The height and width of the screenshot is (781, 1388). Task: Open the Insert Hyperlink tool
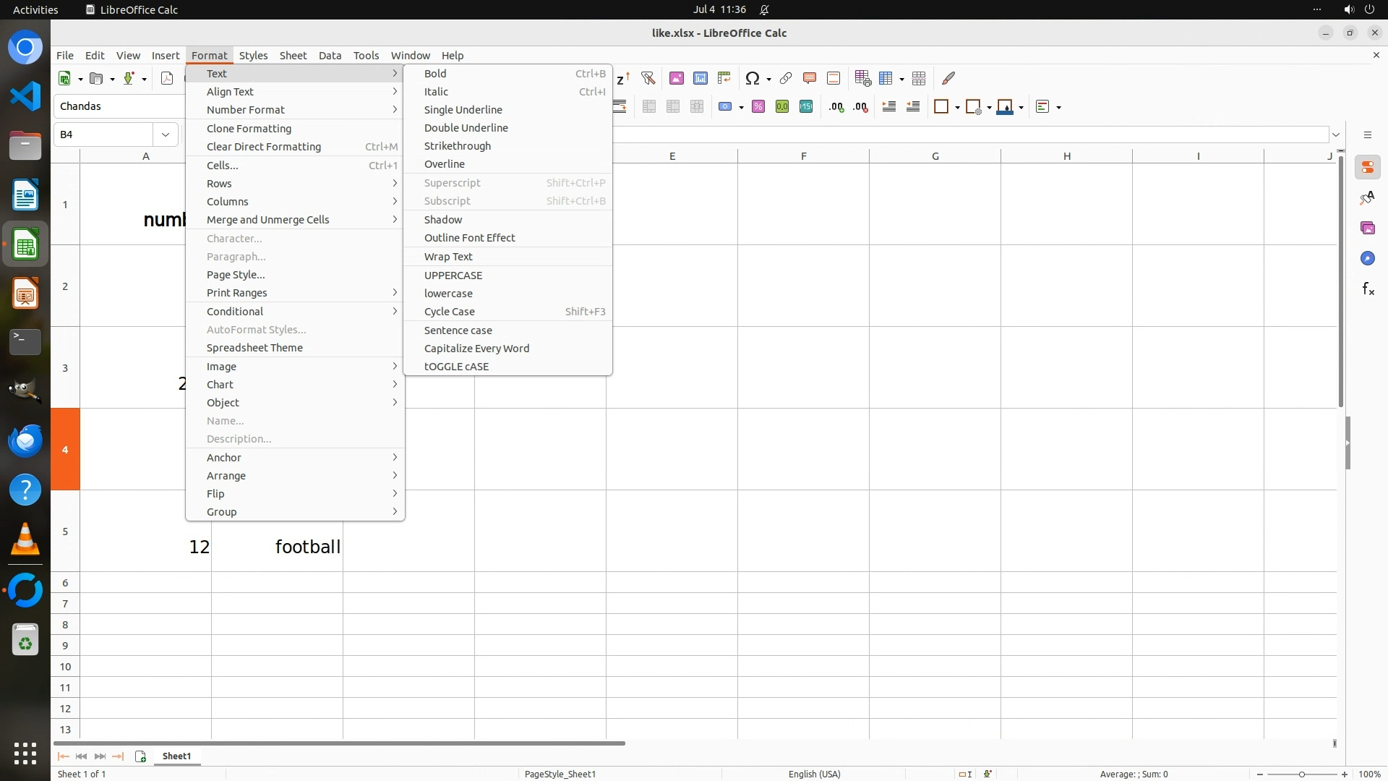[786, 78]
